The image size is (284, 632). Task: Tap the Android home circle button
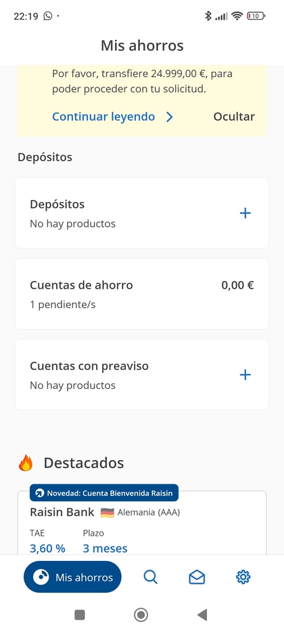(141, 614)
